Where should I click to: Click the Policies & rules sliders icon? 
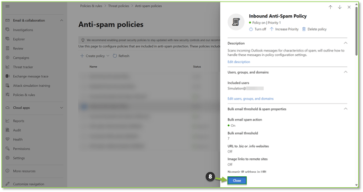[7, 95]
